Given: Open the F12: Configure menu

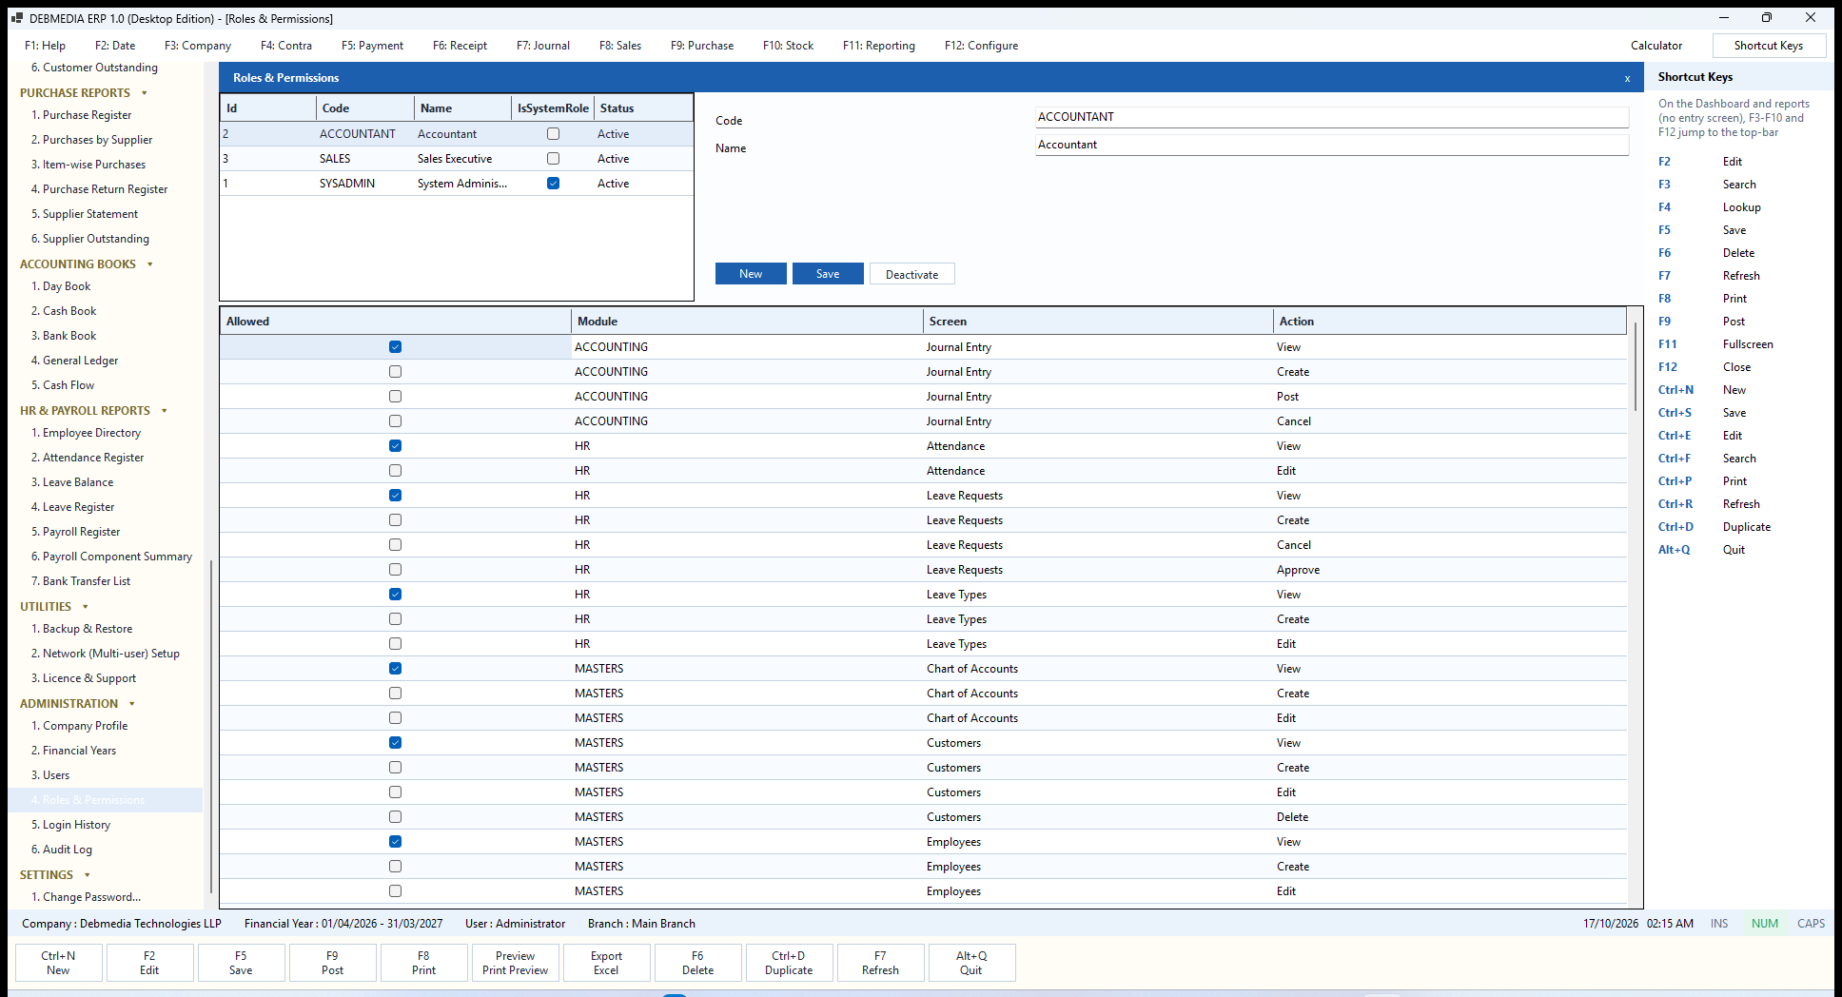Looking at the screenshot, I should [x=981, y=46].
